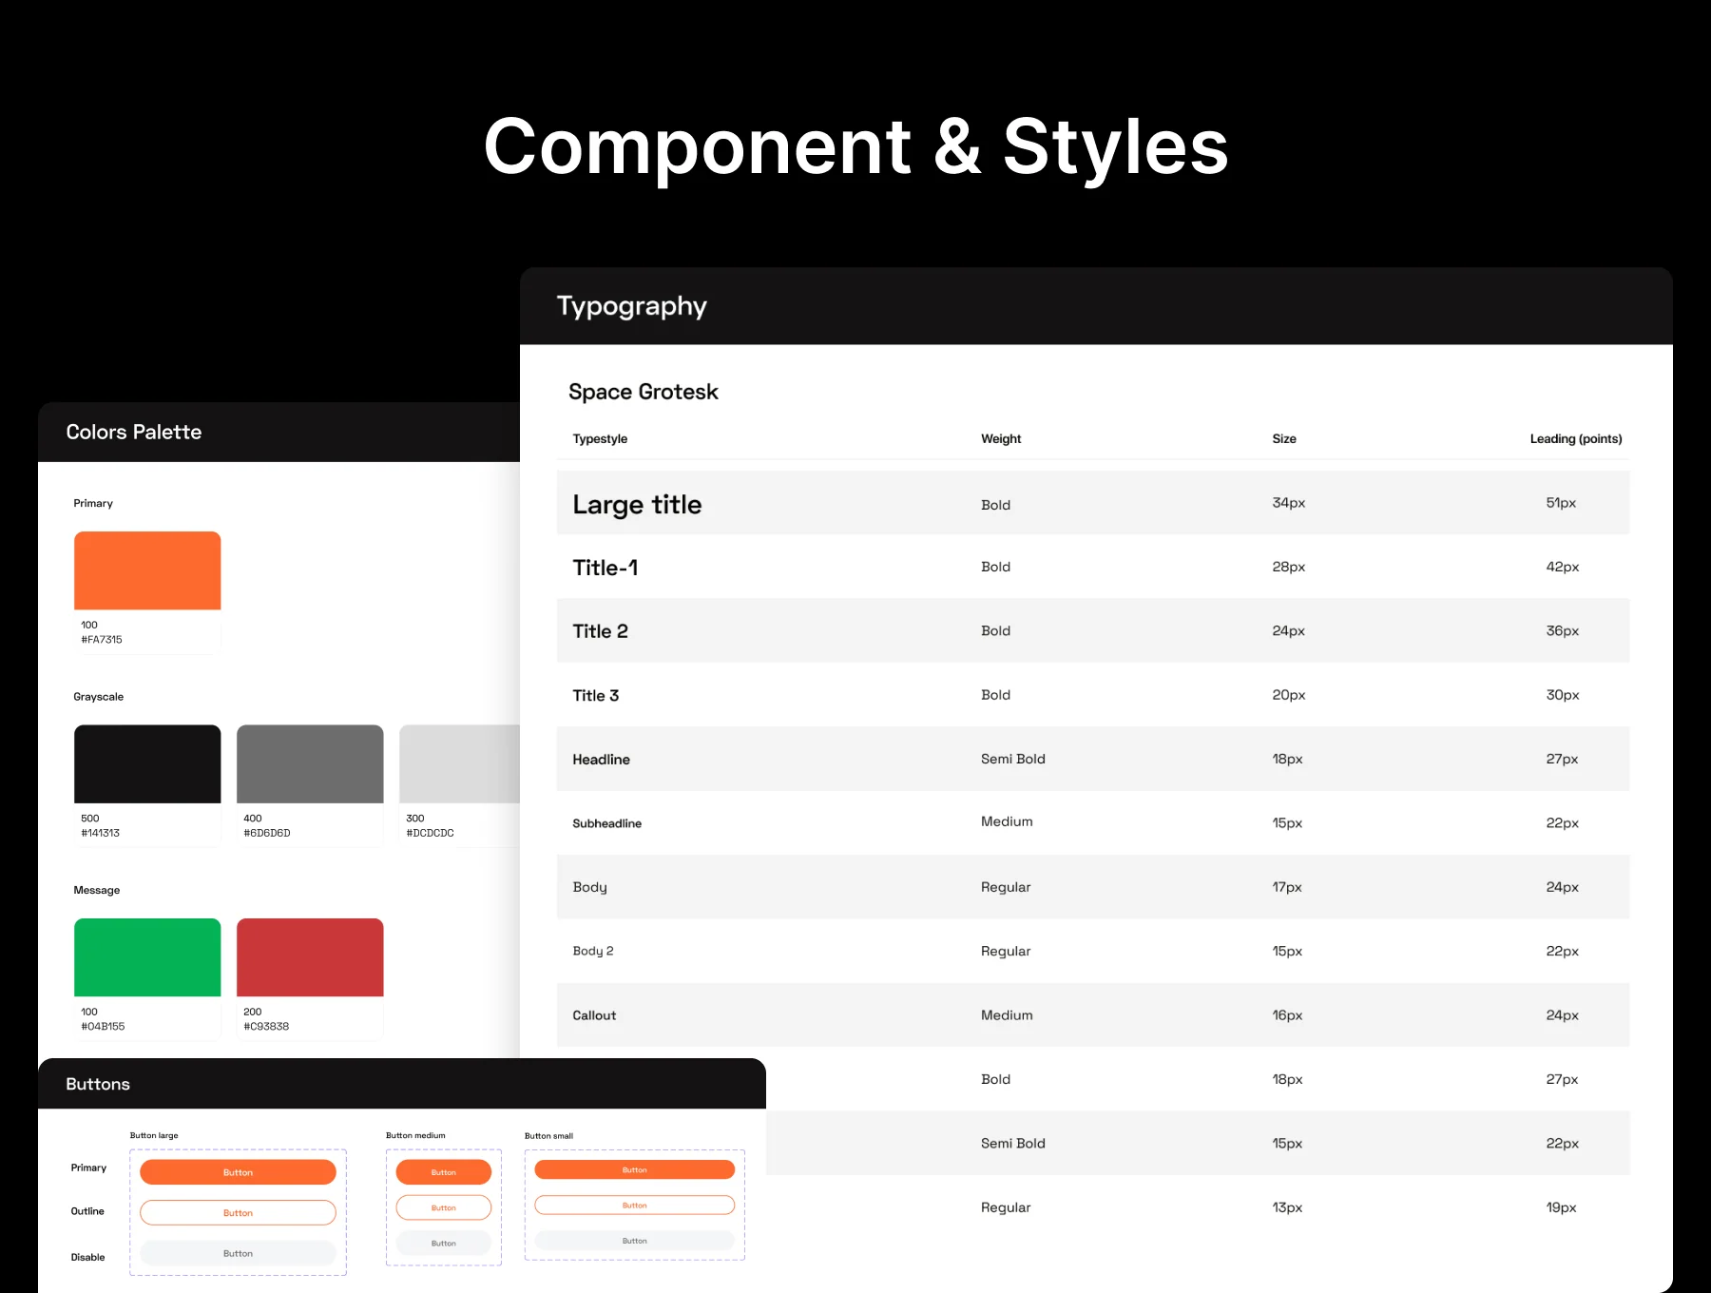Click the 'Message' section label
The height and width of the screenshot is (1293, 1711).
(x=97, y=890)
